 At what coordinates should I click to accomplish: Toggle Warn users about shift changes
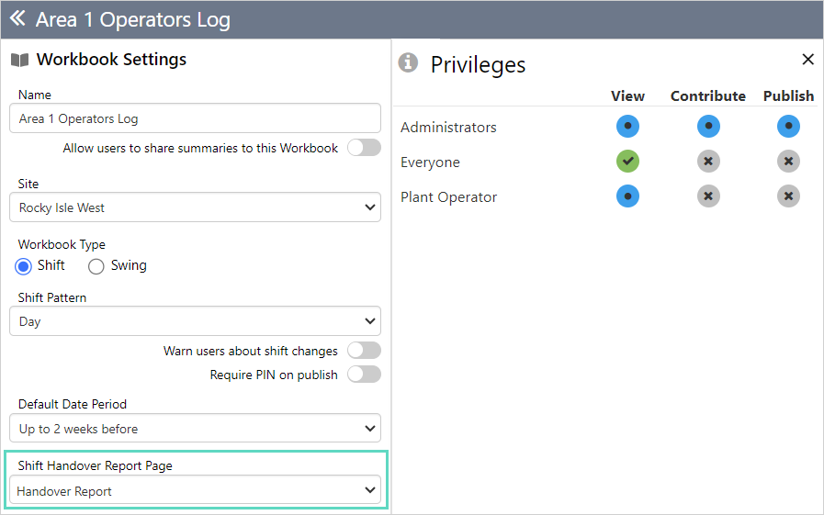[364, 351]
